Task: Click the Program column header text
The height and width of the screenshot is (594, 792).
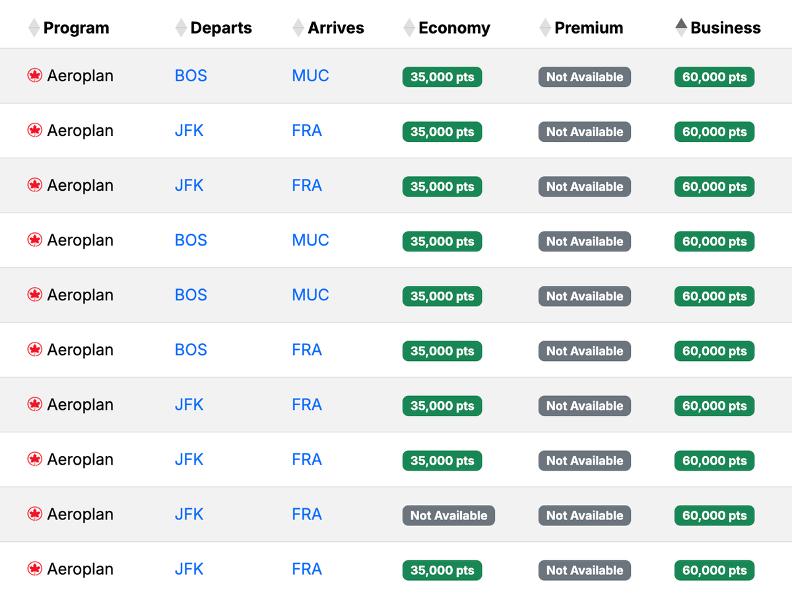Action: pyautogui.click(x=76, y=28)
